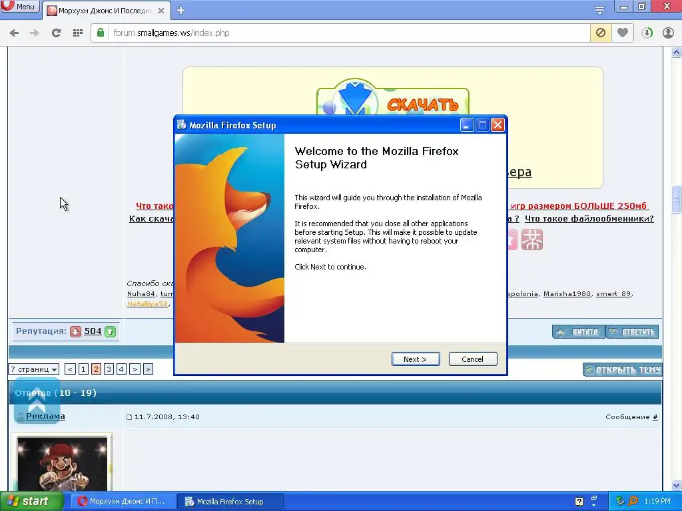
Task: Go to page 3
Action: pos(109,369)
